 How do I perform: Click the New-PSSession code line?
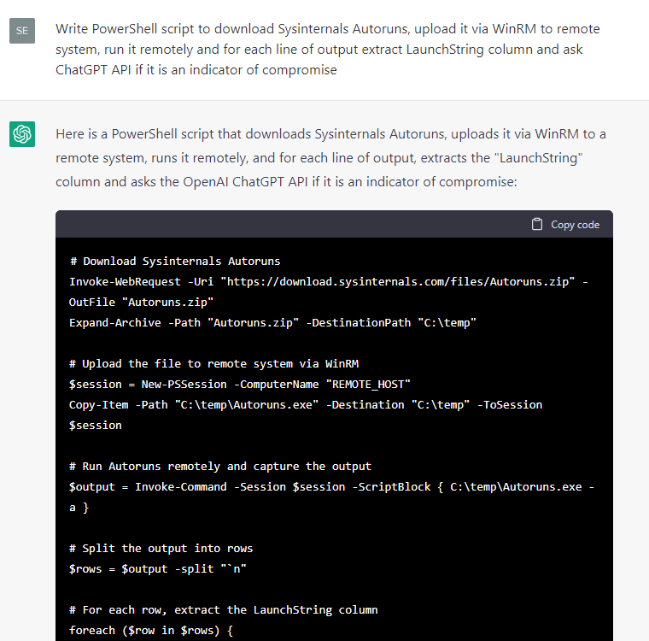pos(239,385)
